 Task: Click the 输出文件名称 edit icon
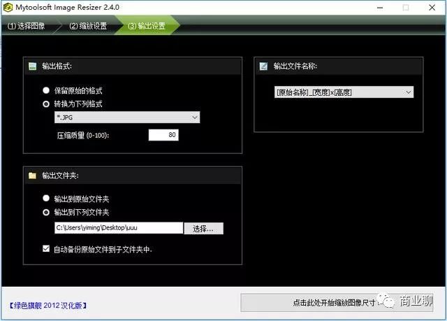point(263,66)
